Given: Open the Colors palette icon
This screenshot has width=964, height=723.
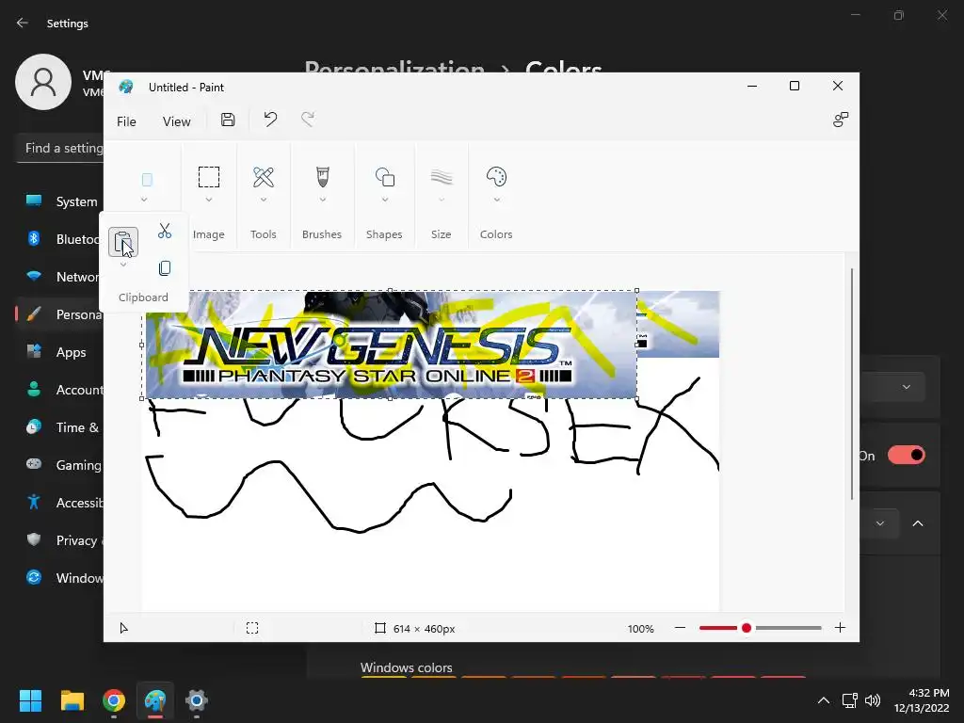Looking at the screenshot, I should coord(496,177).
